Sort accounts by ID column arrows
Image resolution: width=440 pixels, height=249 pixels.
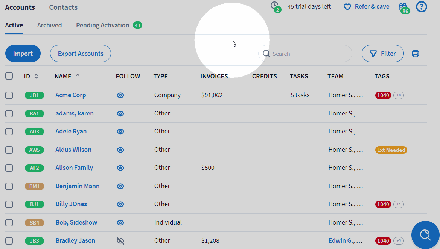pos(36,76)
